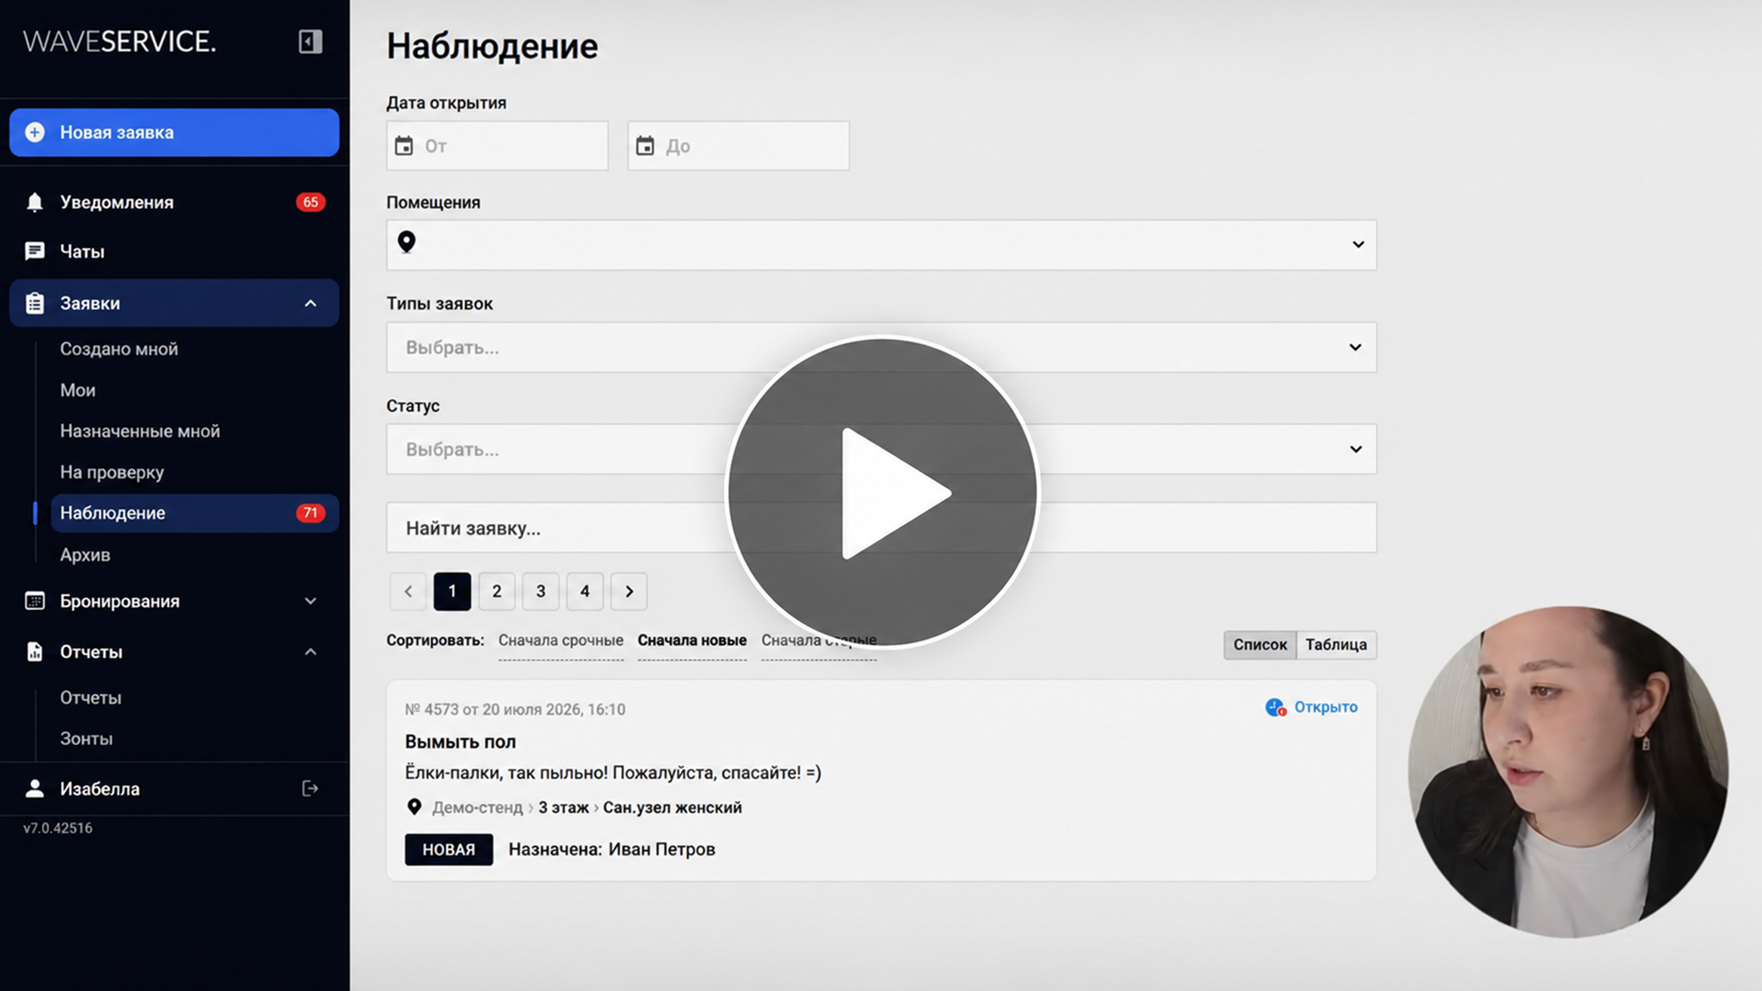The image size is (1762, 991).
Task: Create a new request with Новая заявка
Action: (174, 133)
